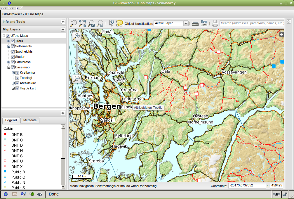Switch to the Metadata tab
Screen dimensions: 294x199
pyautogui.click(x=30, y=120)
